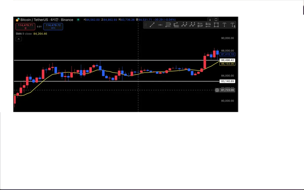Select the Horizontal Line drawing tool
Screen dimensions: 304x190
click(x=160, y=25)
